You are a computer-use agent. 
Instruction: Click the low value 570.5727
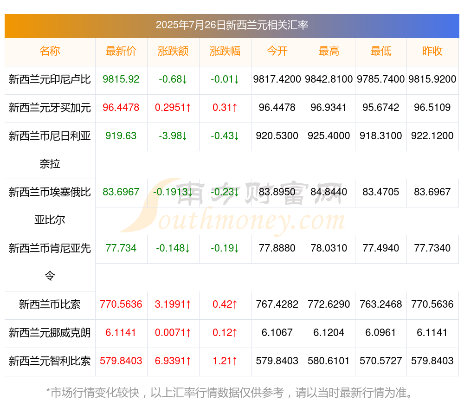pos(381,361)
